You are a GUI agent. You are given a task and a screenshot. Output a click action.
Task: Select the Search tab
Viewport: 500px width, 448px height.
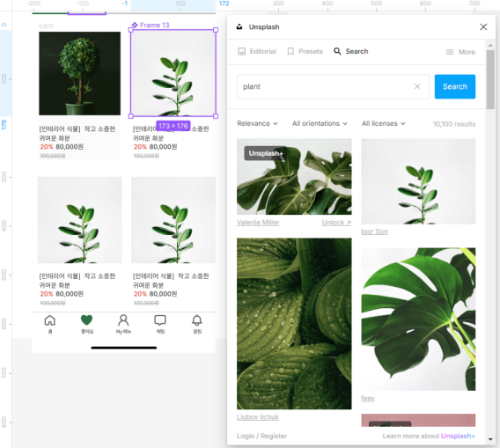(350, 51)
